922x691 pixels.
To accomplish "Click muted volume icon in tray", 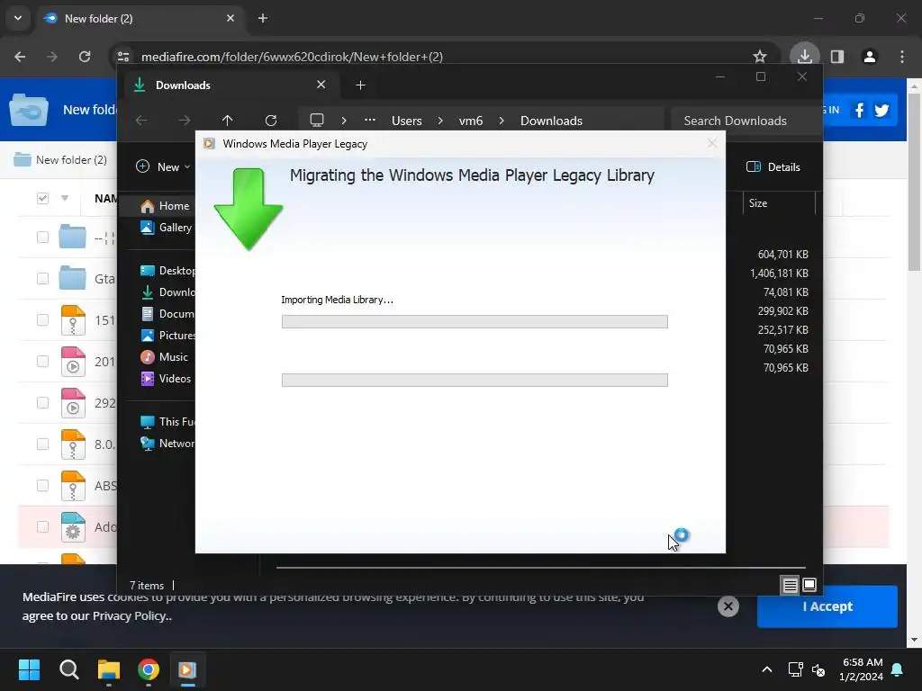I will pyautogui.click(x=818, y=669).
